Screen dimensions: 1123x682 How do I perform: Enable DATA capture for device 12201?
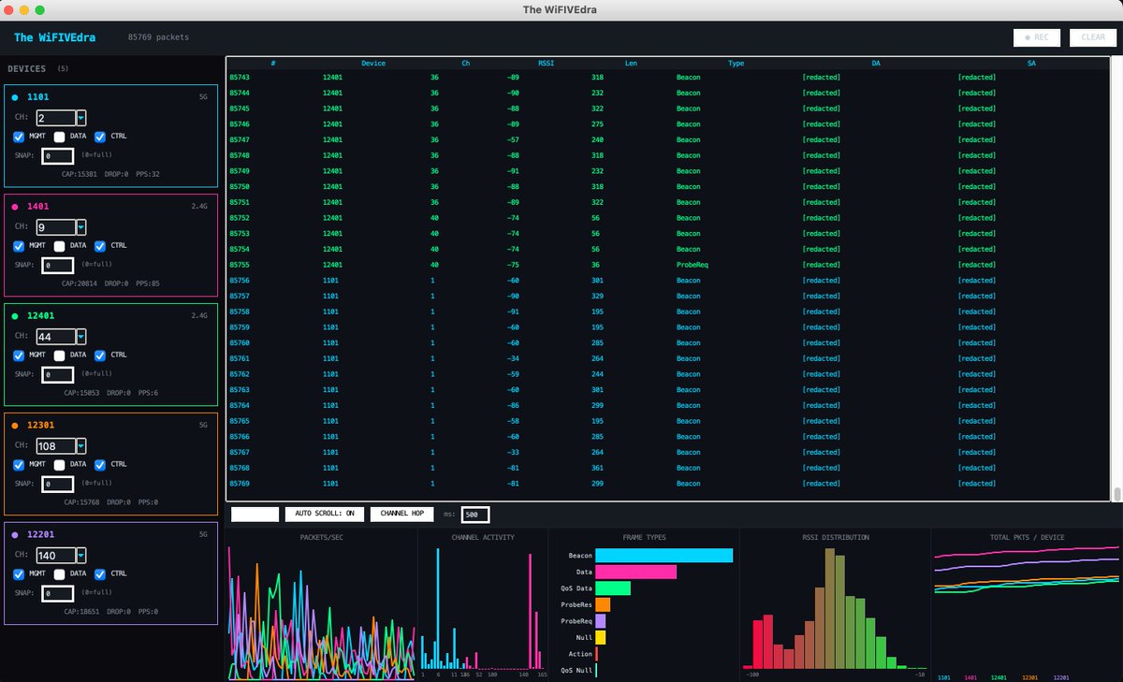tap(60, 573)
